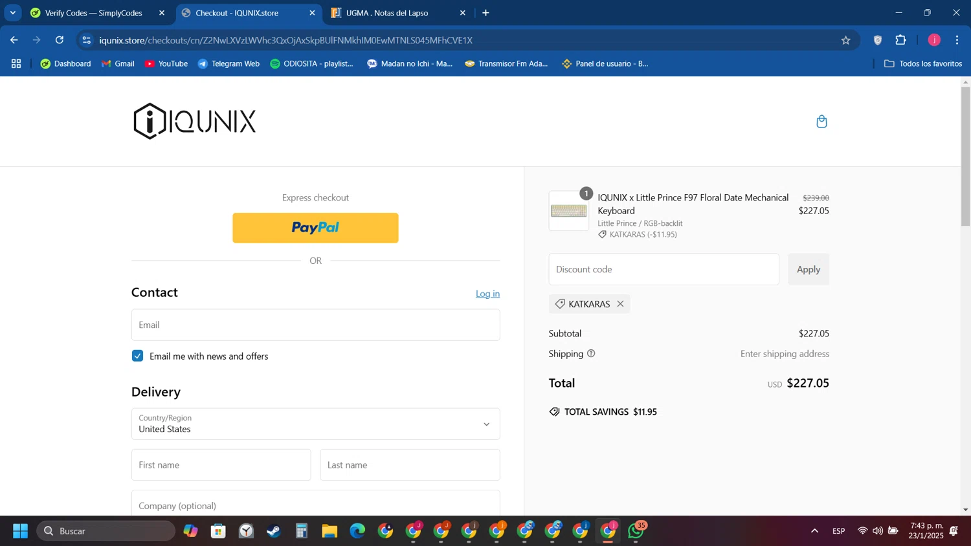The height and width of the screenshot is (546, 971).
Task: Focus the Discount code field
Action: click(x=664, y=269)
